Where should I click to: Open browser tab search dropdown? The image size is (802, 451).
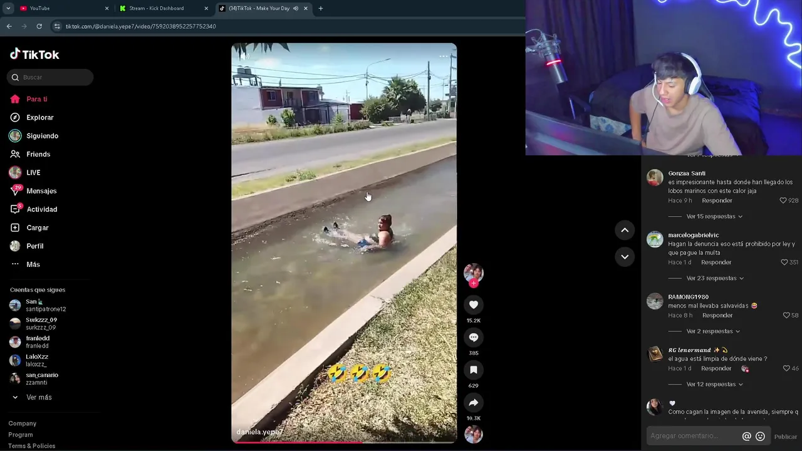click(8, 8)
